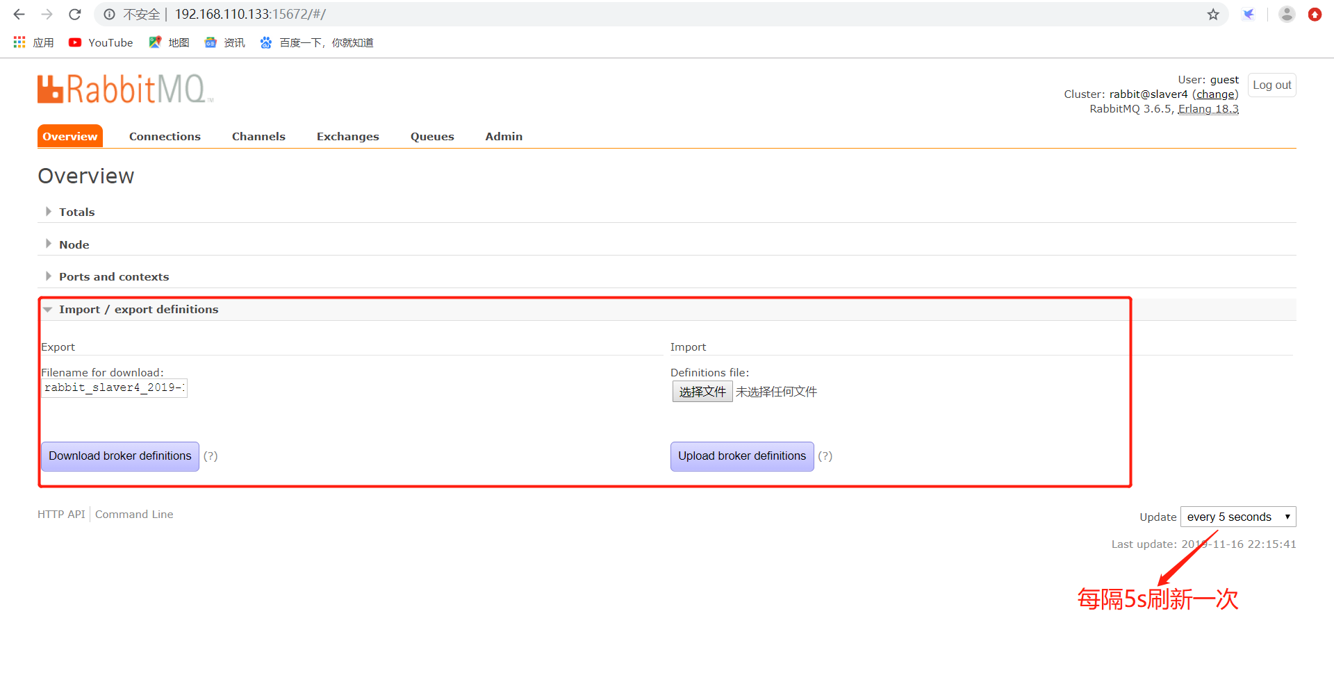The height and width of the screenshot is (684, 1334).
Task: Click the bookmark star icon in address bar
Action: (x=1213, y=14)
